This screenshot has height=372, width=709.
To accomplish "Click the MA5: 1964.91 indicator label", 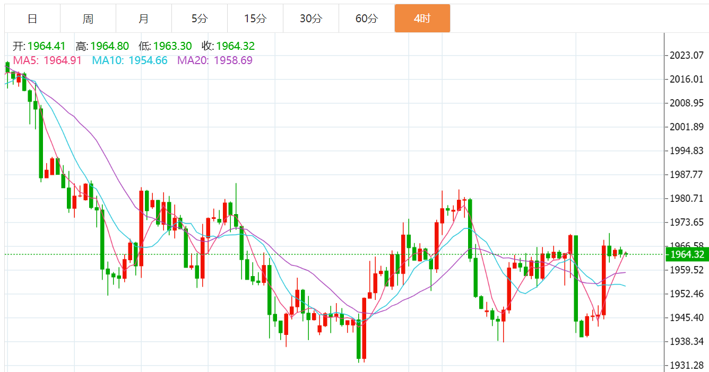I will (47, 60).
